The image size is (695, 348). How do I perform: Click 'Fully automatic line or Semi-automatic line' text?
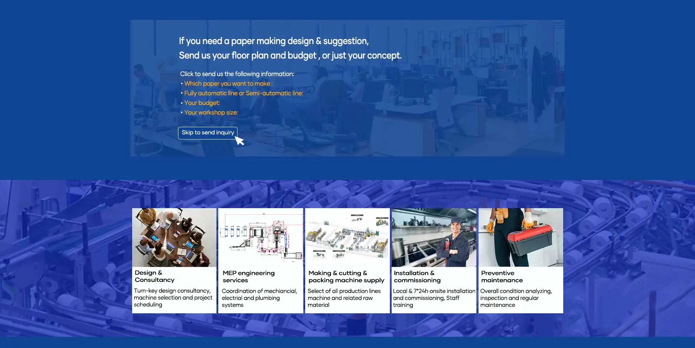coord(243,93)
